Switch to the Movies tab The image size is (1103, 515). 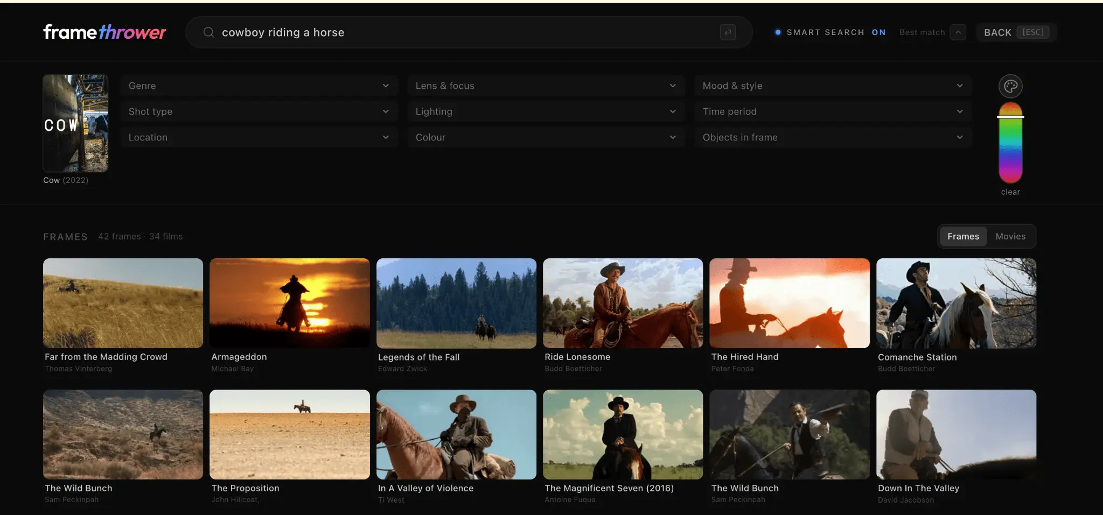1010,236
